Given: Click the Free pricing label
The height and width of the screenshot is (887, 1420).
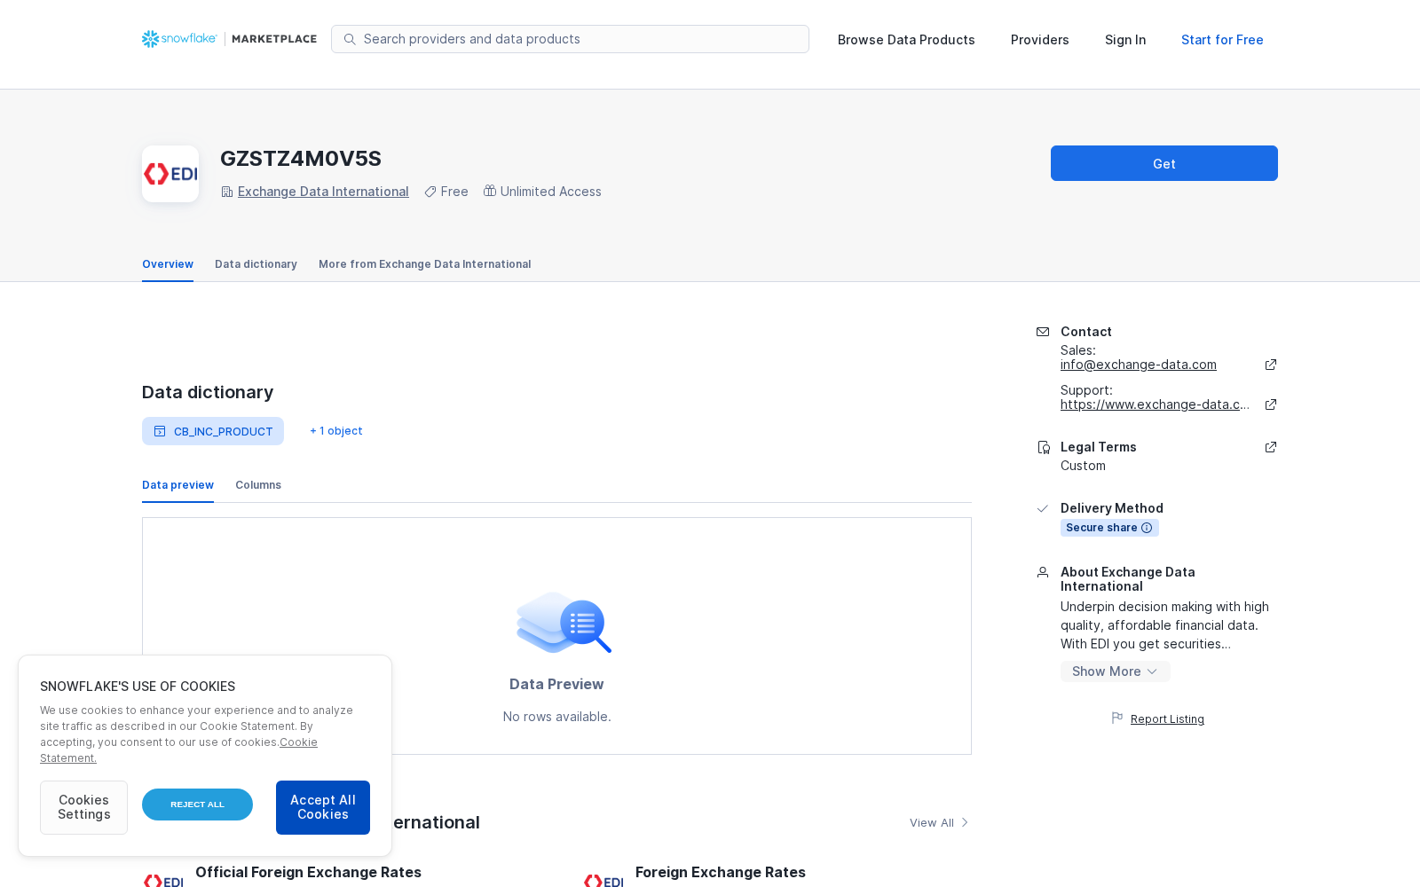Looking at the screenshot, I should coord(454,192).
